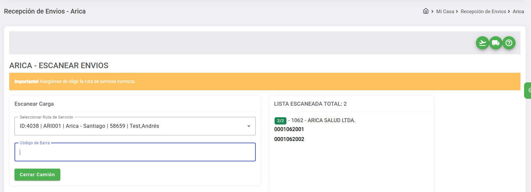
Task: Navigate to Mi Casa breadcrumb item
Action: [445, 11]
